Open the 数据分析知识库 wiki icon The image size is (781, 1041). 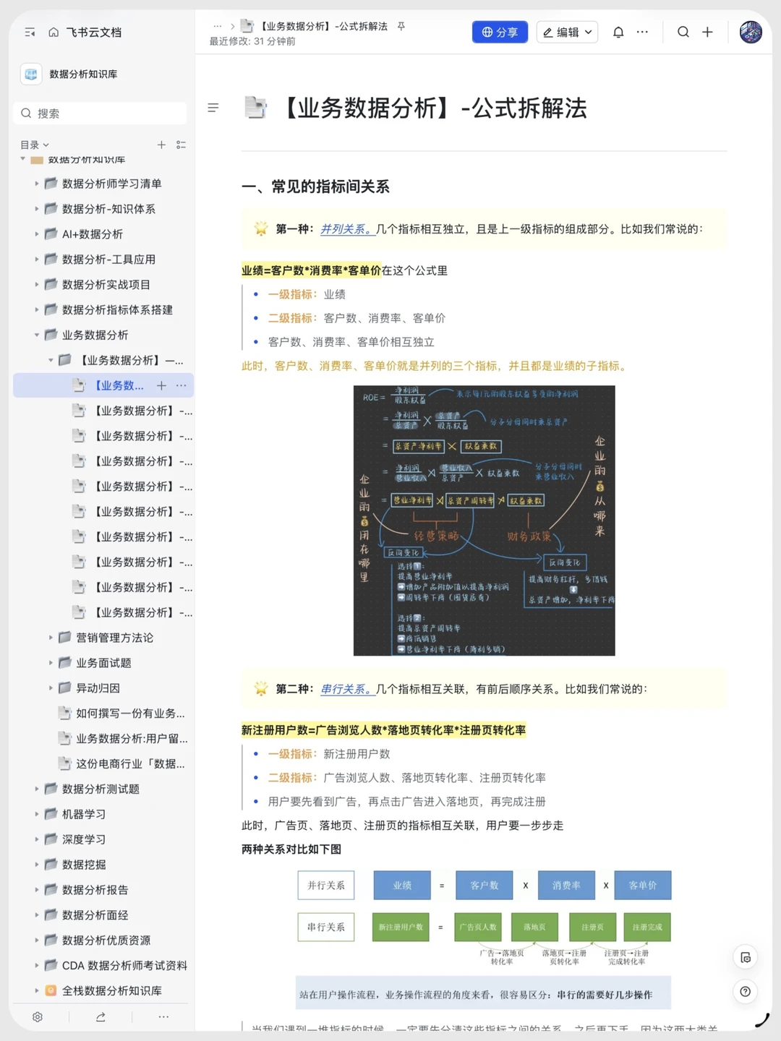click(31, 74)
